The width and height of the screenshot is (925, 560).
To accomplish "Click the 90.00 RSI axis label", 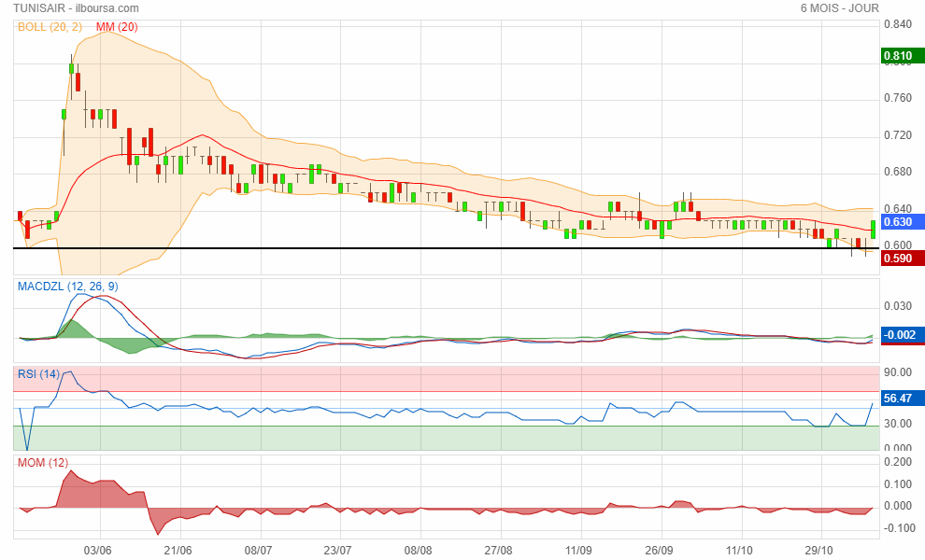I will pyautogui.click(x=898, y=372).
